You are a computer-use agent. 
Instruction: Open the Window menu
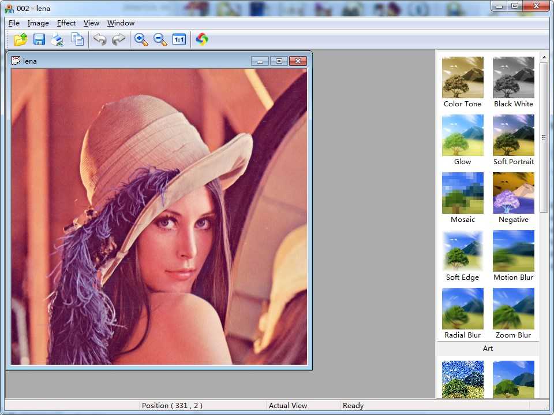(x=121, y=23)
